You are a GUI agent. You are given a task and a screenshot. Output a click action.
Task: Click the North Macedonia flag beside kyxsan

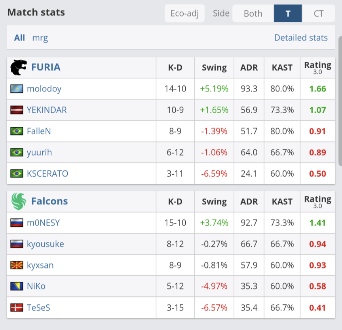[17, 265]
